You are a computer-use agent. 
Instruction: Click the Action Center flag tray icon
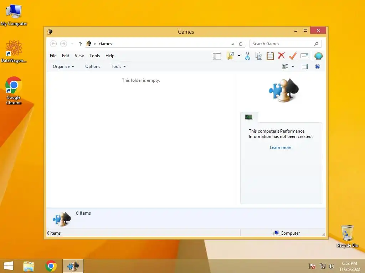312,266
